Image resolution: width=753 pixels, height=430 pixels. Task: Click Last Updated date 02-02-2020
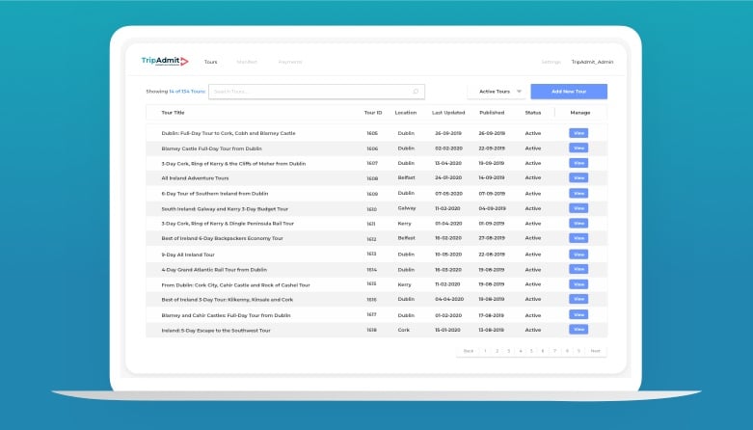(x=448, y=148)
